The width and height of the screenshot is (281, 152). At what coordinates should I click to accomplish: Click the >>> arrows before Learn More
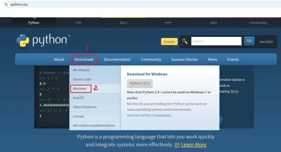pos(177,144)
